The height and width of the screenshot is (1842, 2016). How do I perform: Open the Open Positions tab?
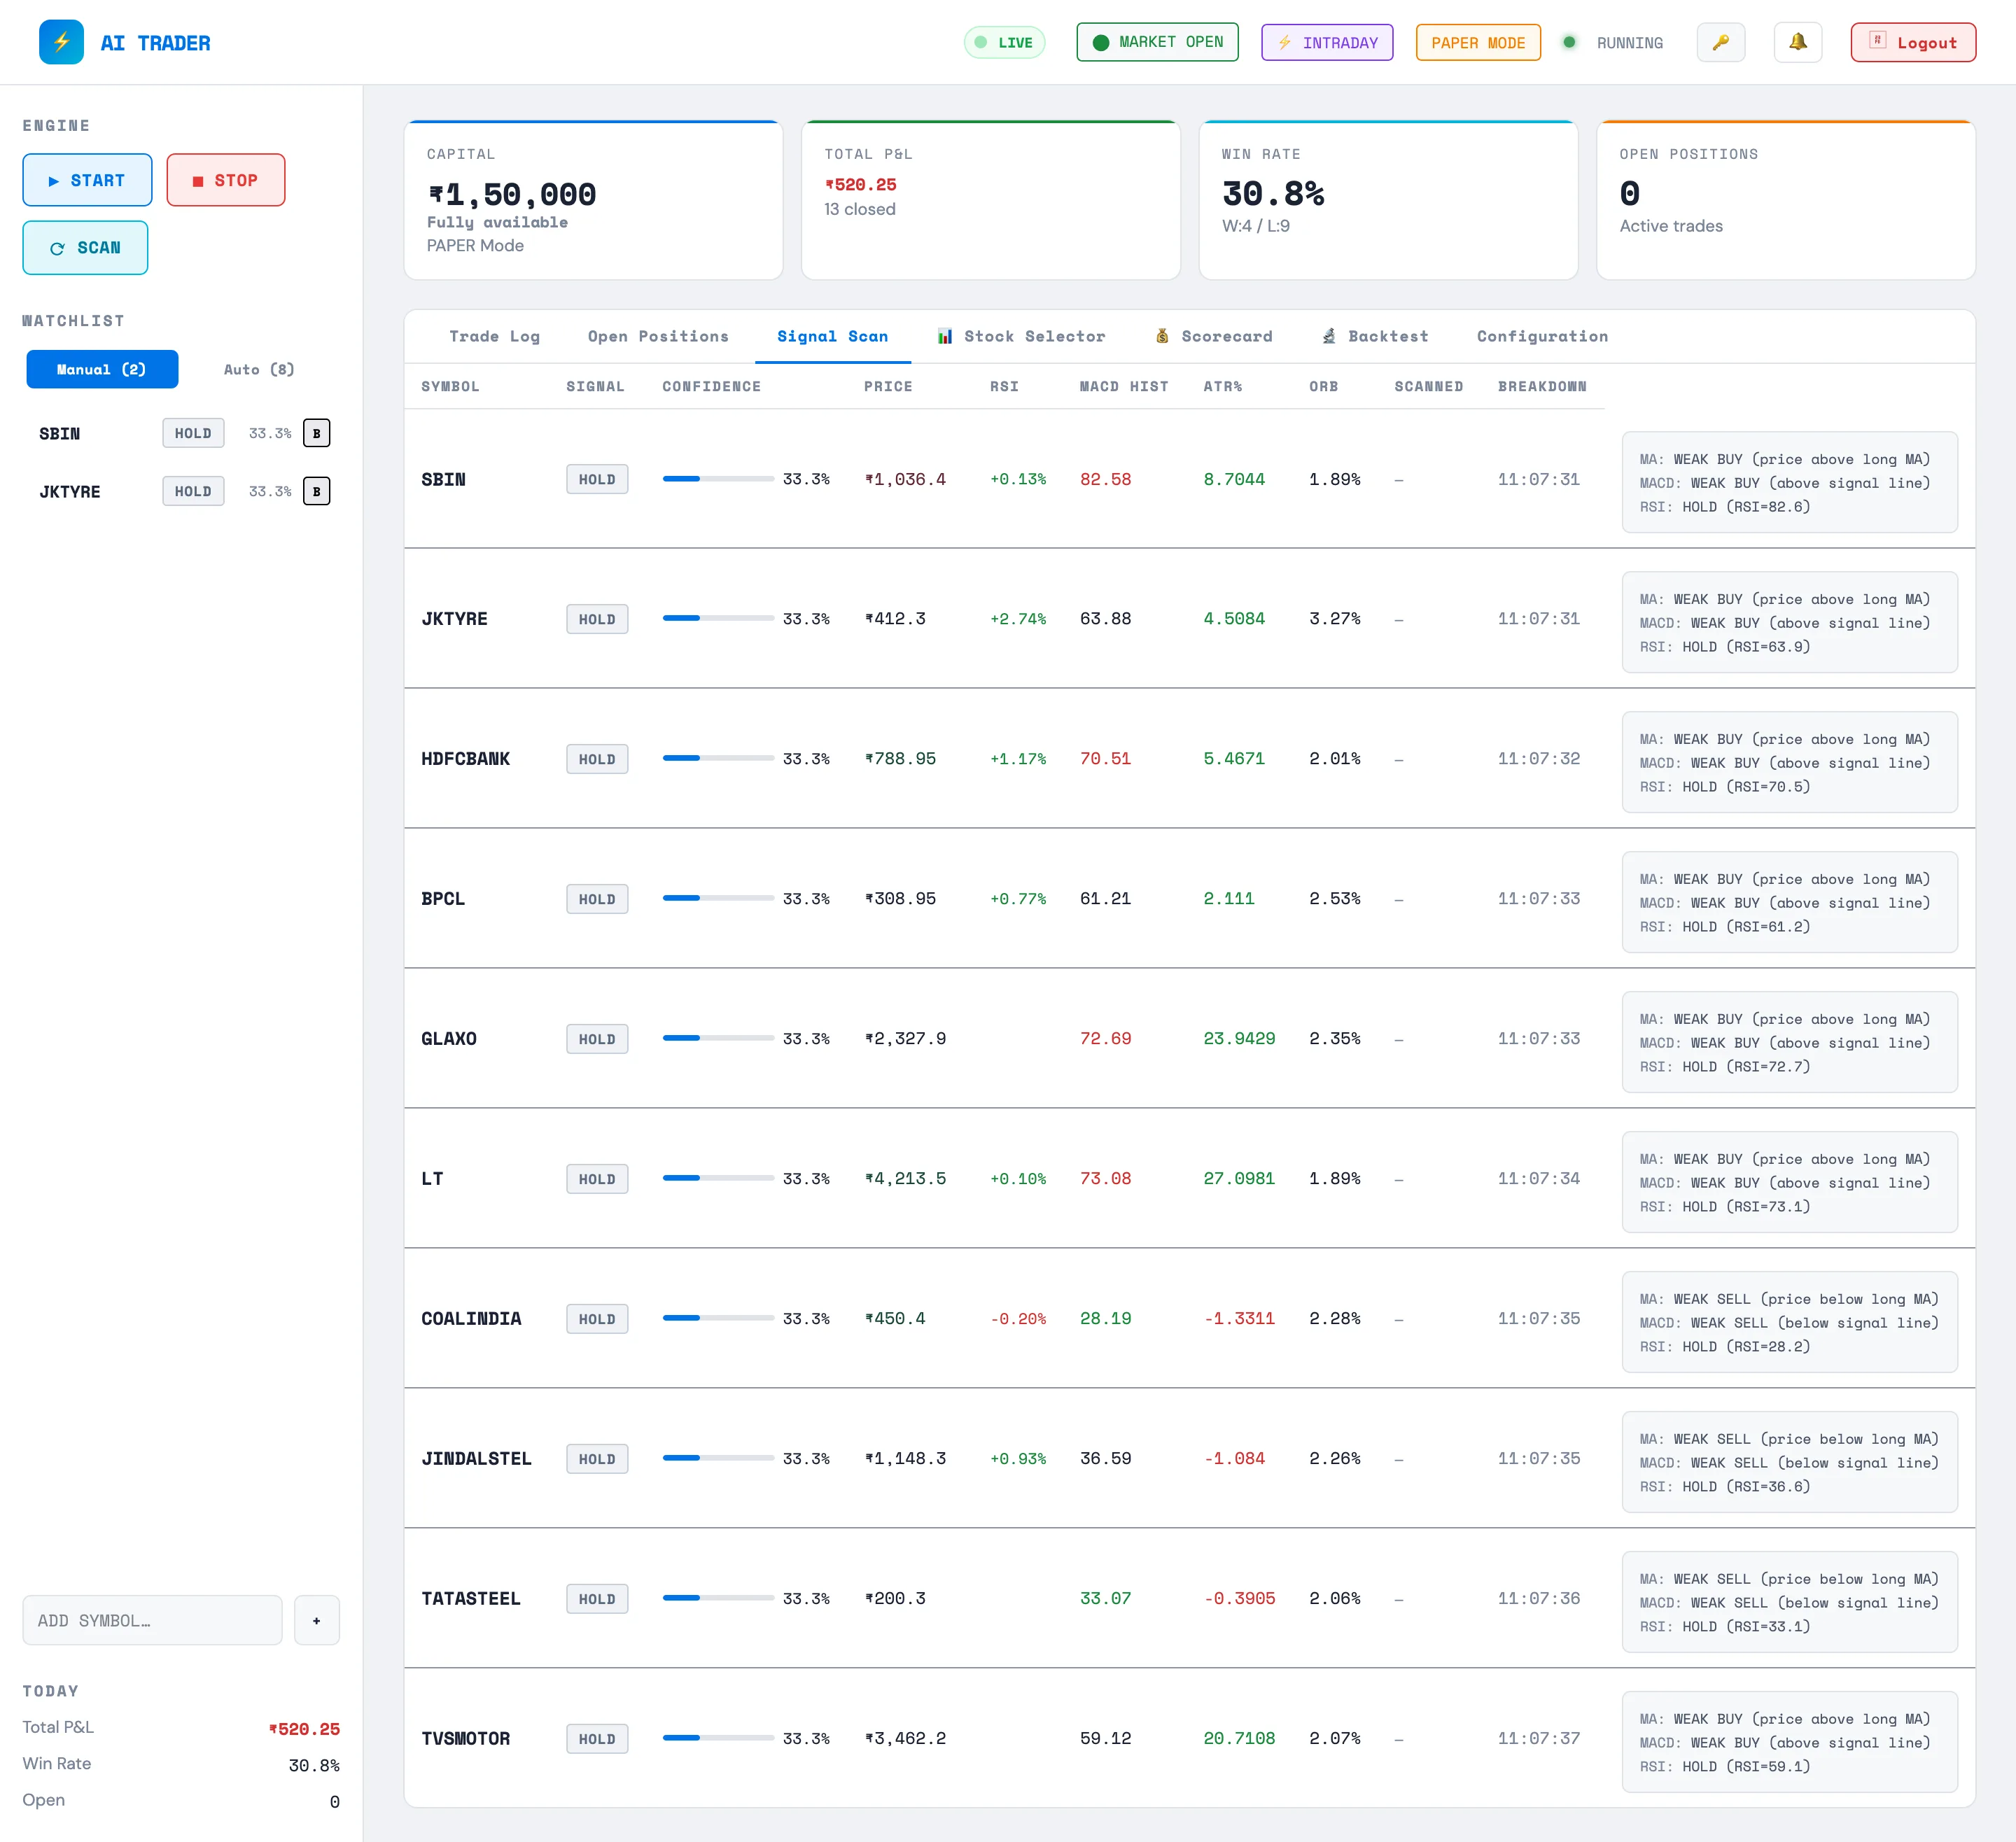coord(658,336)
